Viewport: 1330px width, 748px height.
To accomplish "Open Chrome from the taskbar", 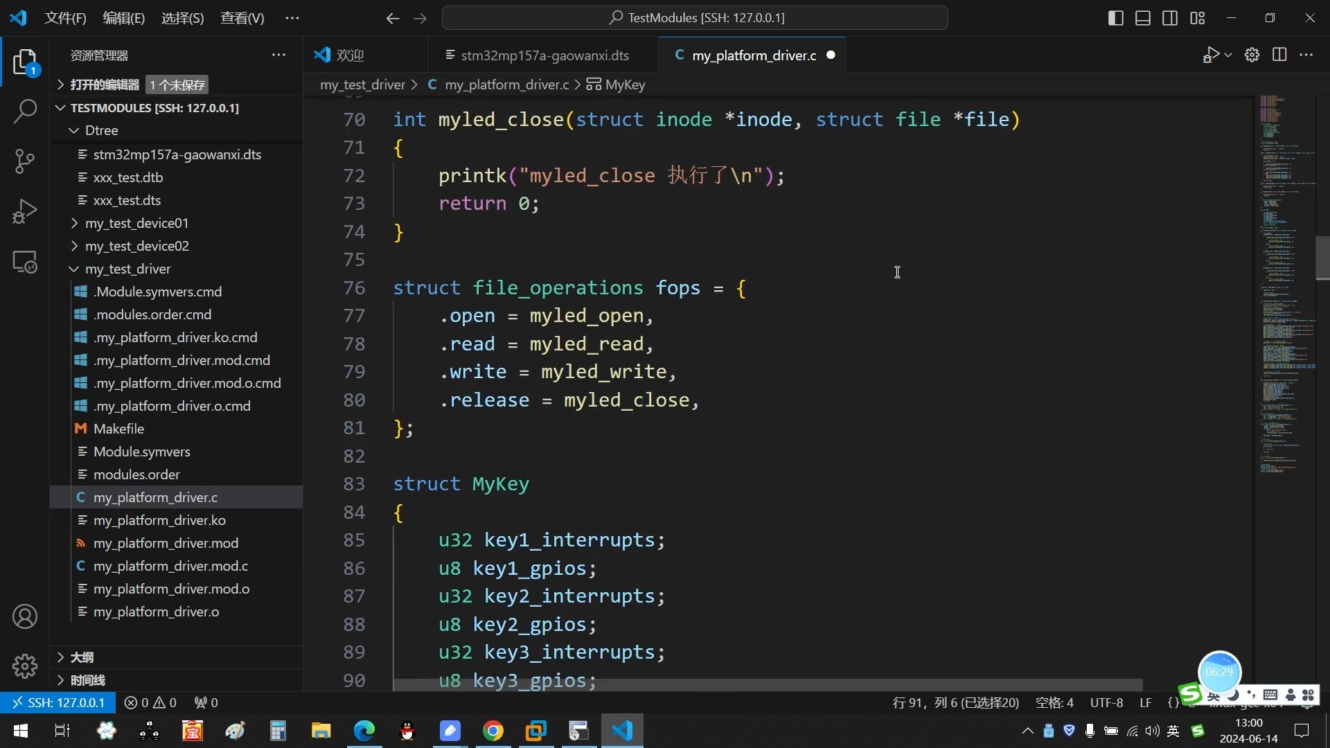I will 493,731.
